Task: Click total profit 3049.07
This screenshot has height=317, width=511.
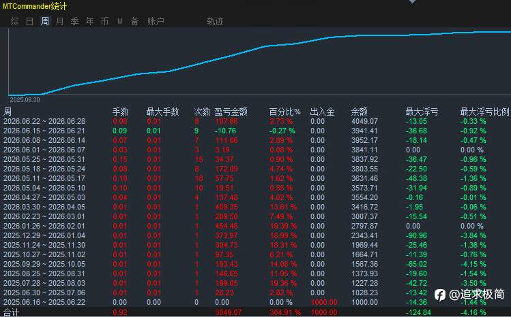Action: [x=228, y=312]
